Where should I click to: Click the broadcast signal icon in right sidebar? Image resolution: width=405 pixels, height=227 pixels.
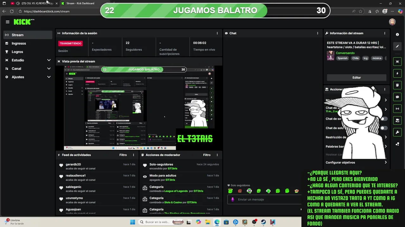pyautogui.click(x=397, y=109)
